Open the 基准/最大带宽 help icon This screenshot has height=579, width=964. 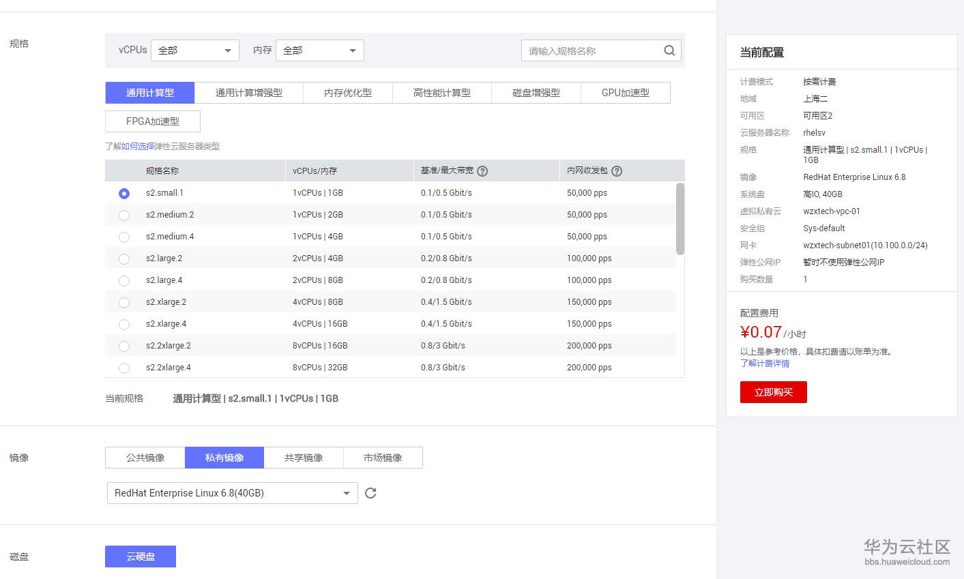point(483,170)
